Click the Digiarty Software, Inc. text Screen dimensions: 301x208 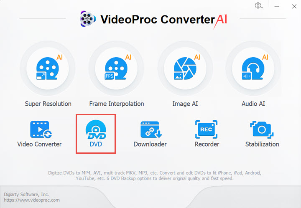click(x=26, y=194)
